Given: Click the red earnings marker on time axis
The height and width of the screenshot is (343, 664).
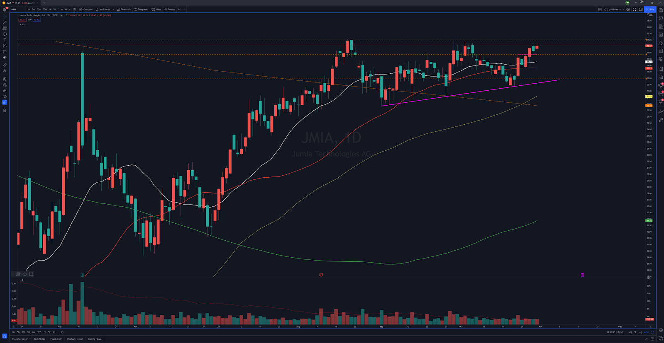Looking at the screenshot, I should click(x=321, y=275).
